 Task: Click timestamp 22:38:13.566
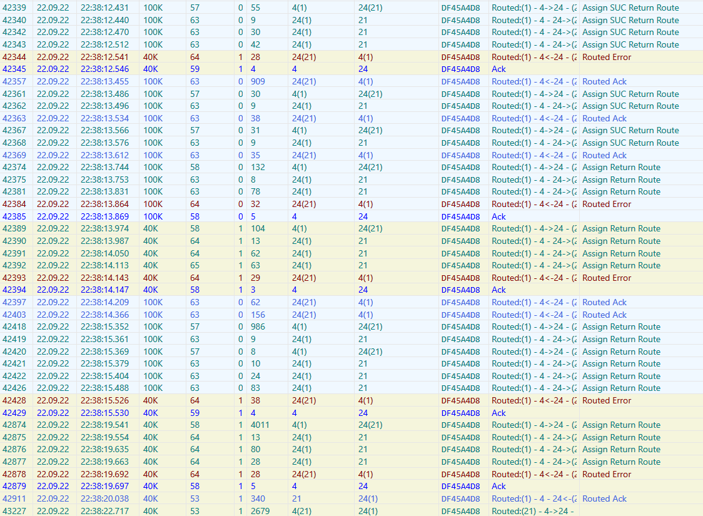(104, 130)
